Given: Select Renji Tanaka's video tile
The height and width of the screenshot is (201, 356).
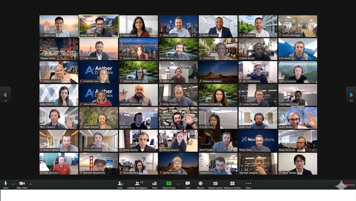Looking at the screenshot, I should click(x=298, y=163).
